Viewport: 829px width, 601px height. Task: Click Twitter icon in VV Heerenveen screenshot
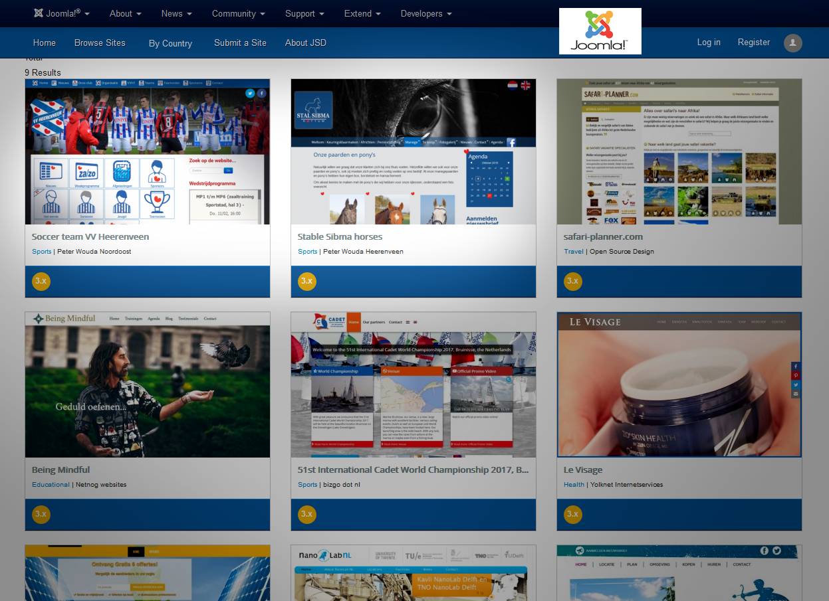pyautogui.click(x=250, y=94)
